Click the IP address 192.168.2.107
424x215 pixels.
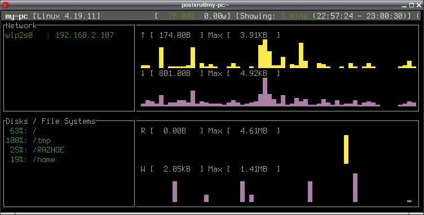pyautogui.click(x=85, y=35)
